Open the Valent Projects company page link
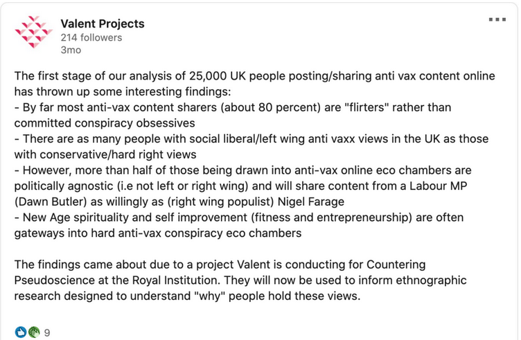The height and width of the screenshot is (340, 521). tap(103, 24)
